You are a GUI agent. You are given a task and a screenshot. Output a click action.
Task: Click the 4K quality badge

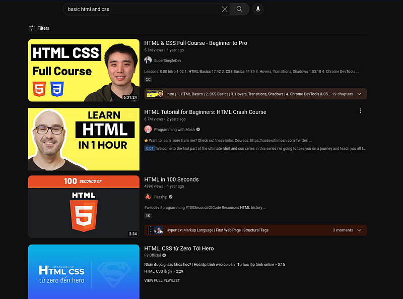[x=148, y=216]
